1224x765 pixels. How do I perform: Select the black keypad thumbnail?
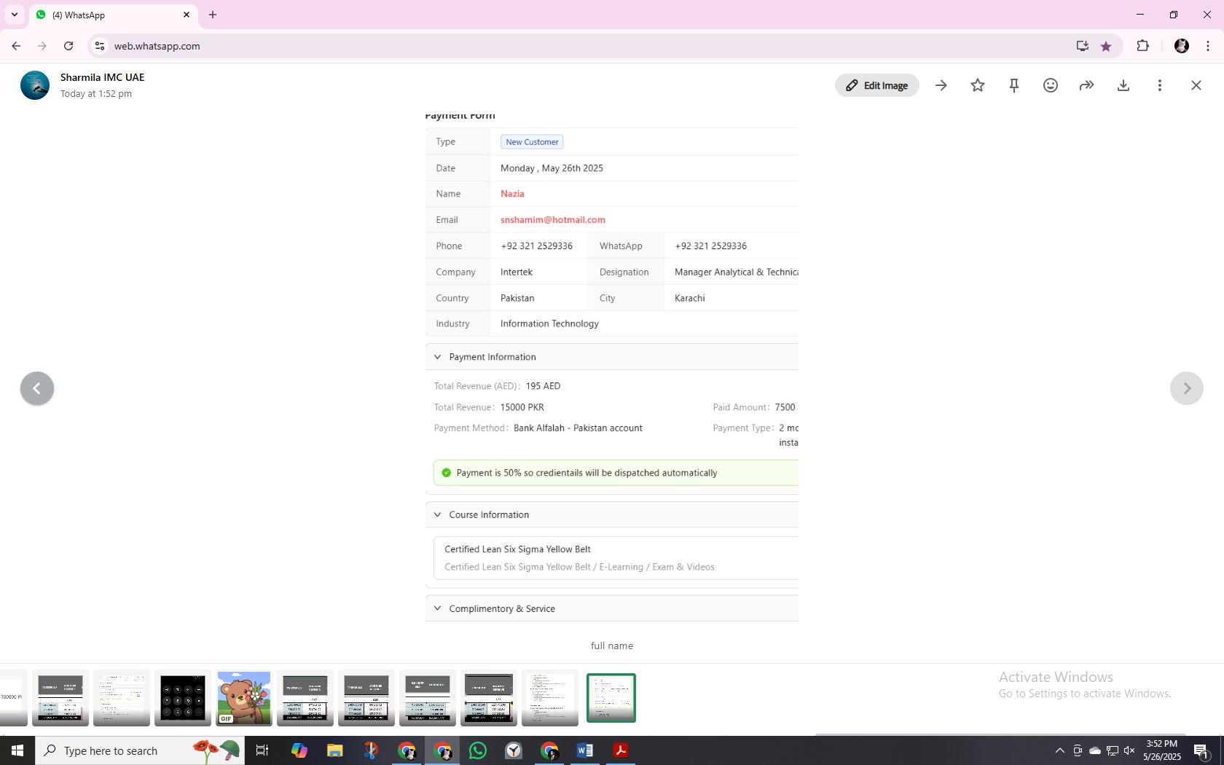[183, 698]
